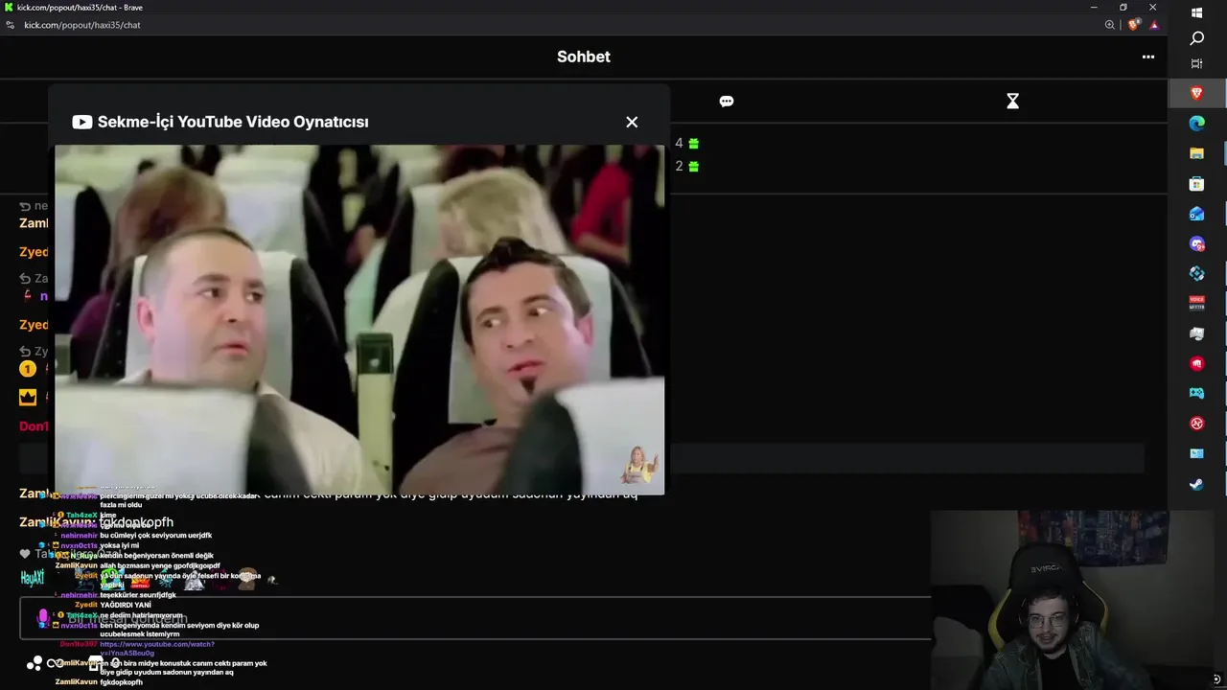The image size is (1227, 690).
Task: Click the zoom magnifier icon in address bar
Action: pos(1110,25)
